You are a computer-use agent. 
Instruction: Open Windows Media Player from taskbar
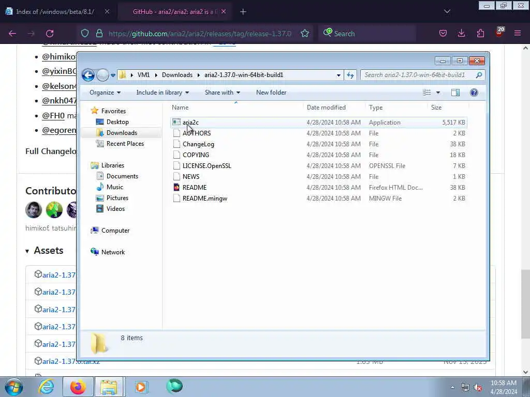point(141,387)
